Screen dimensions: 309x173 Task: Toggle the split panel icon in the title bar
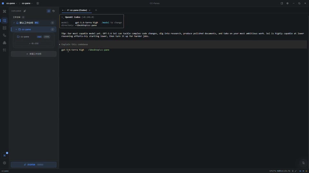coord(282,3)
